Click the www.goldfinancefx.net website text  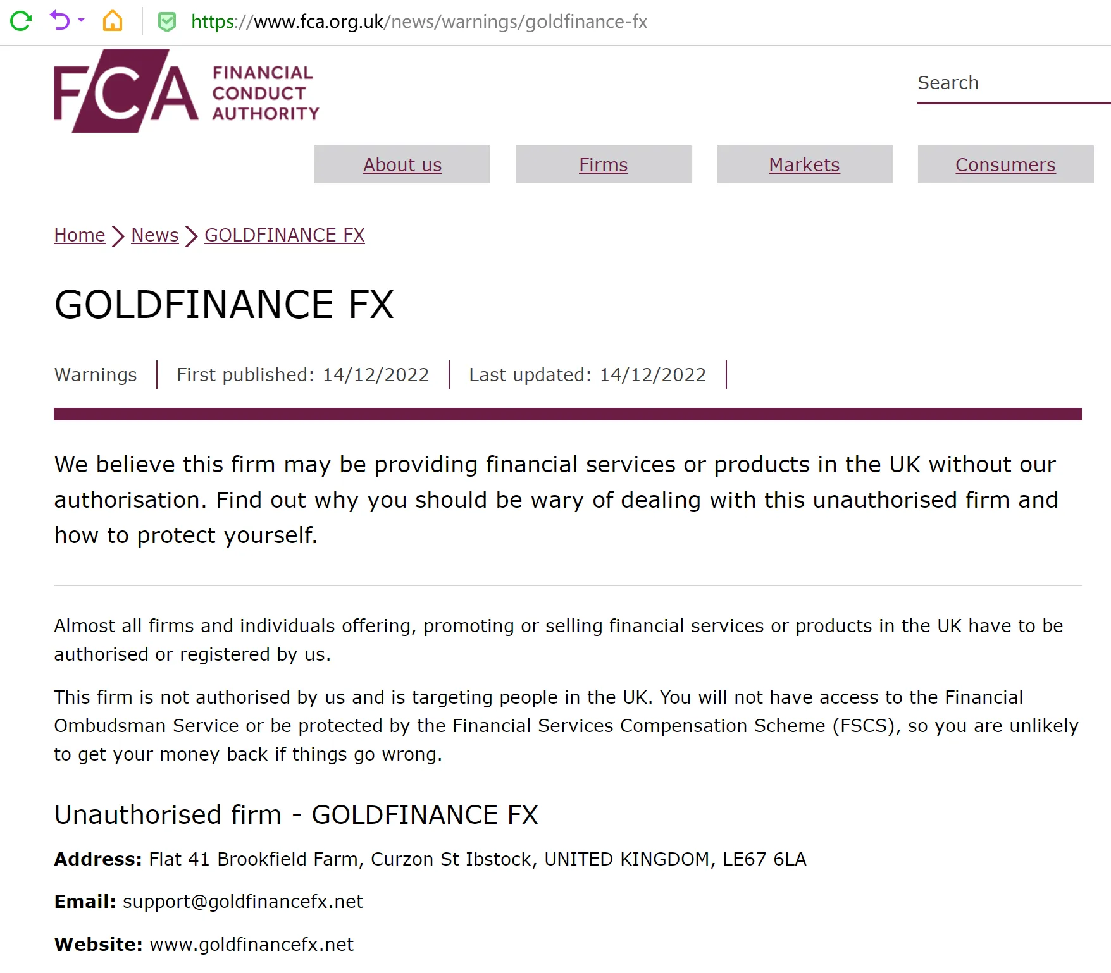(x=252, y=945)
